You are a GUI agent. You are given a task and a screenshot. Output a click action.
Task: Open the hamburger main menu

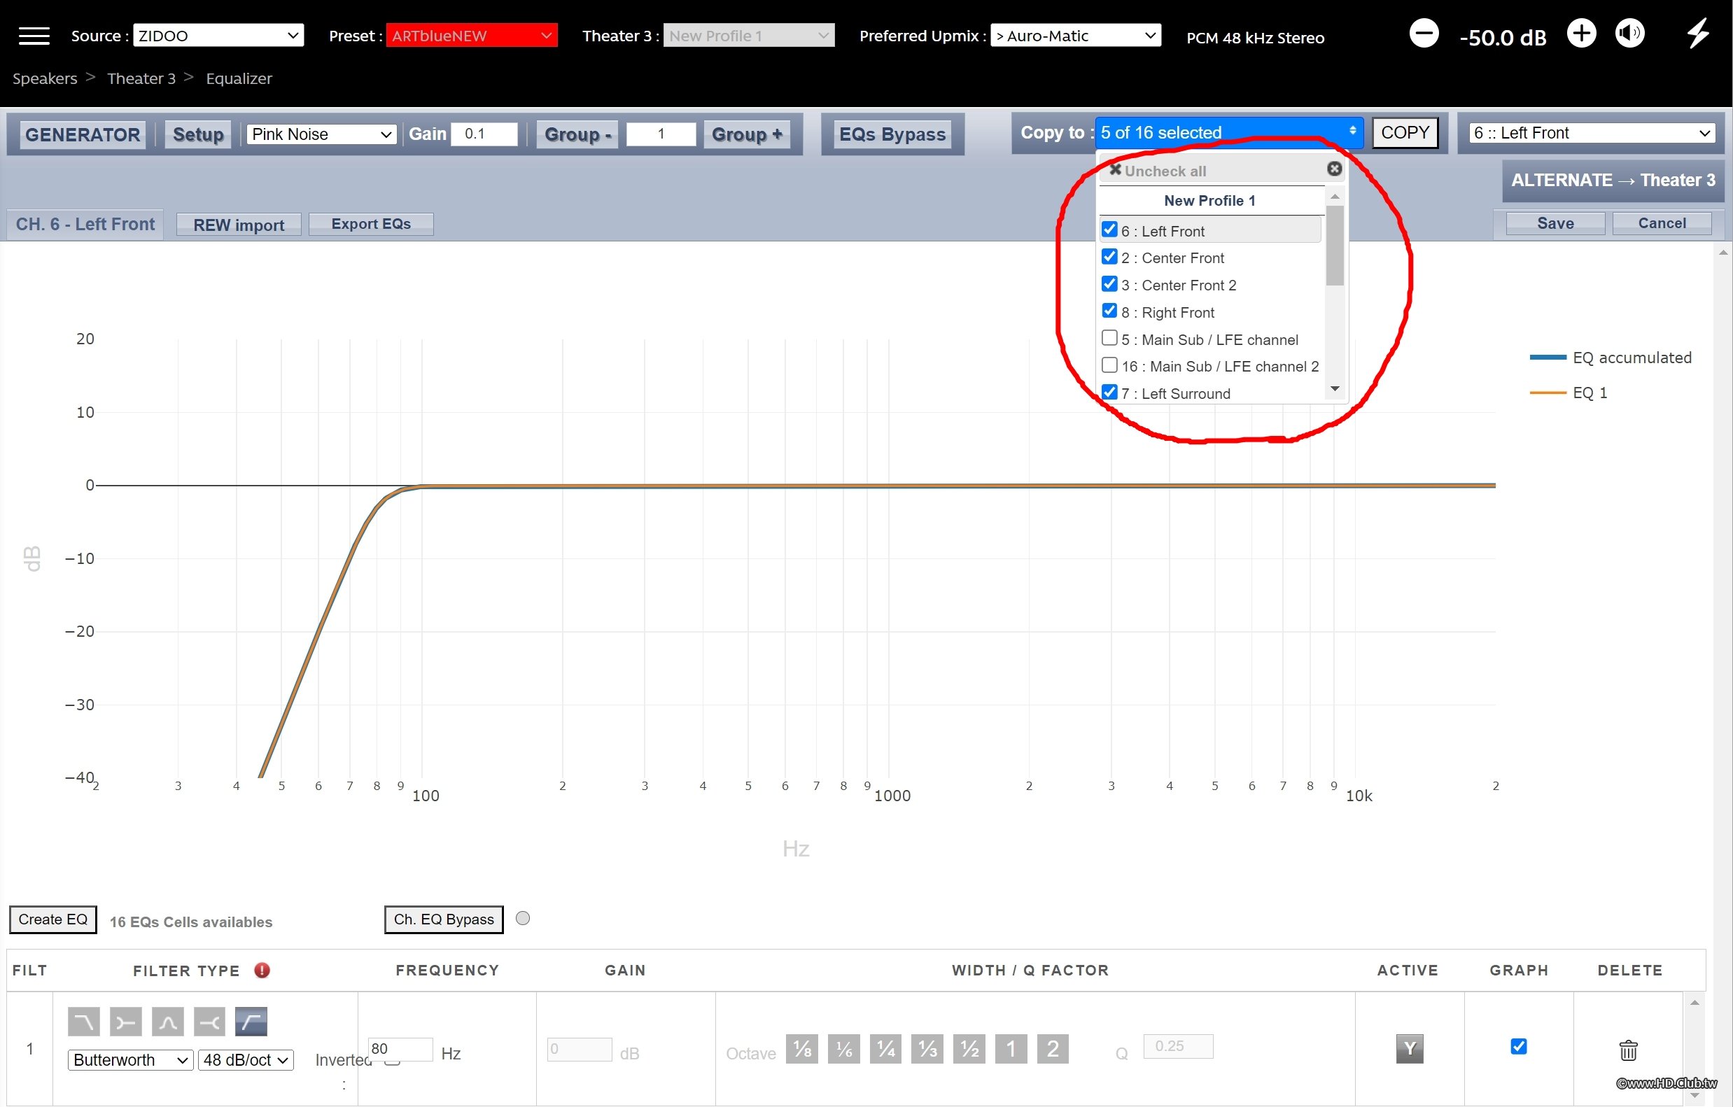34,35
